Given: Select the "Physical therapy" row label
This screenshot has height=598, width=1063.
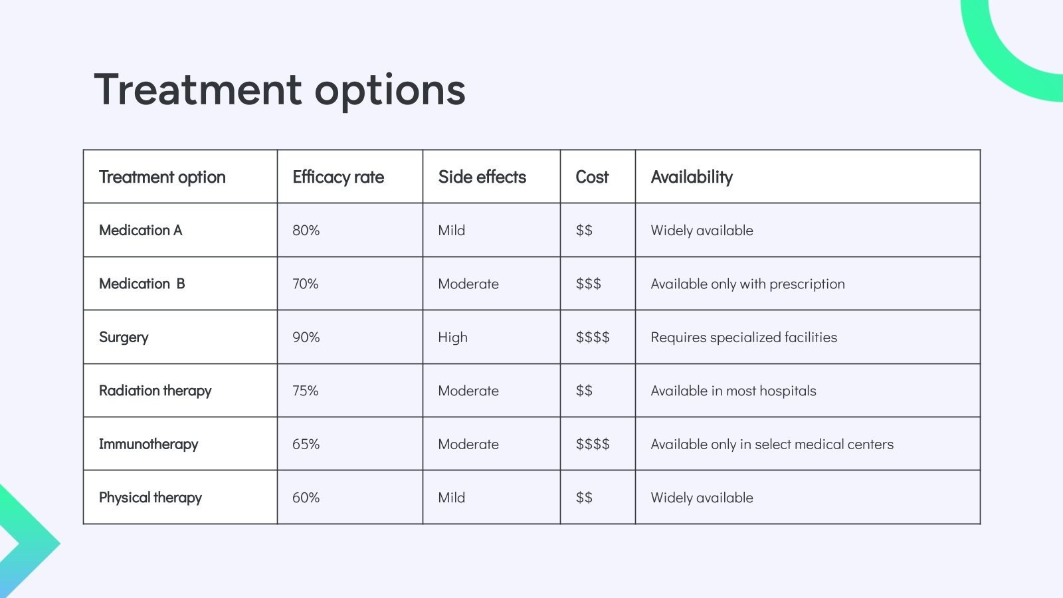Looking at the screenshot, I should 150,498.
